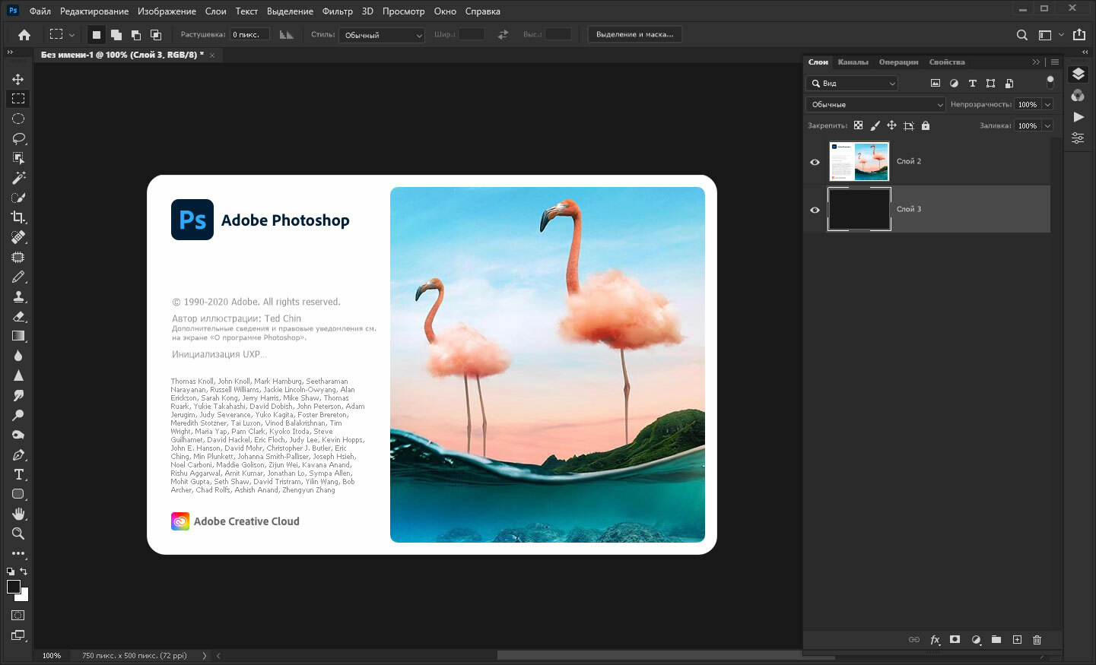Select the Gradient tool
This screenshot has height=665, width=1096.
coord(18,336)
